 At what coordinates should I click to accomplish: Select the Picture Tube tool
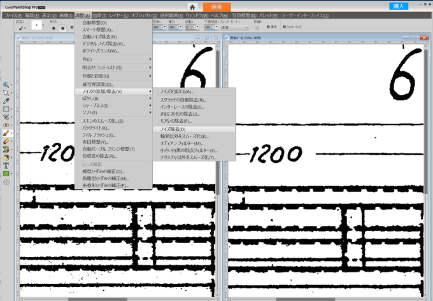point(6,150)
